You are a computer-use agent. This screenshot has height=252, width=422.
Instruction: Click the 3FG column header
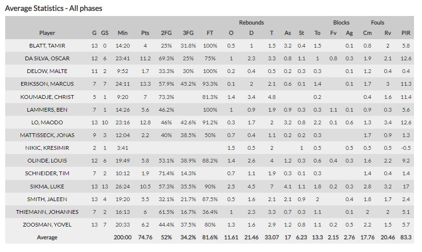pyautogui.click(x=188, y=33)
